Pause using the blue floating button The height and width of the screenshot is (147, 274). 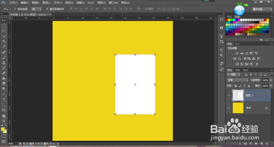coord(239,10)
